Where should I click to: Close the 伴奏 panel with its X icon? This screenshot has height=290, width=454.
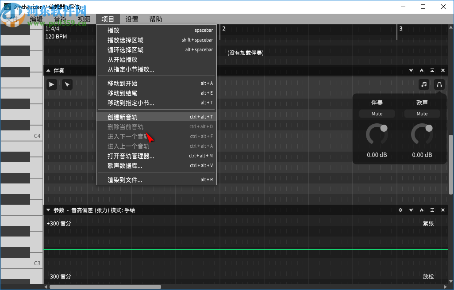pyautogui.click(x=442, y=70)
